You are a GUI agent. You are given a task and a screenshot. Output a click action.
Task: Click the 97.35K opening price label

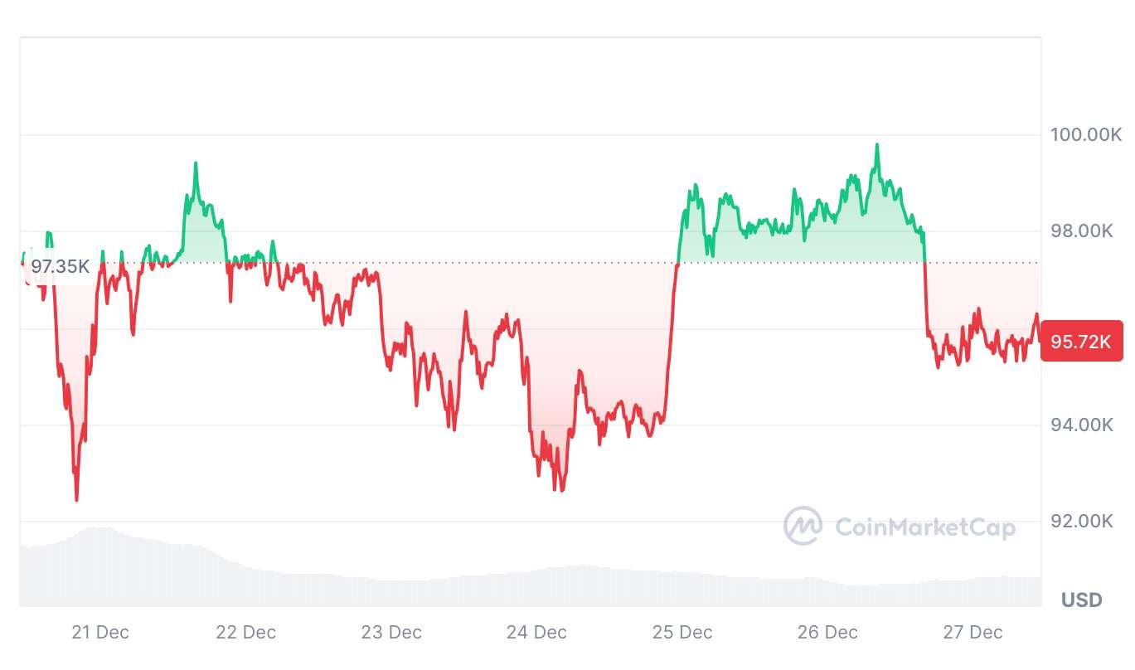click(60, 266)
